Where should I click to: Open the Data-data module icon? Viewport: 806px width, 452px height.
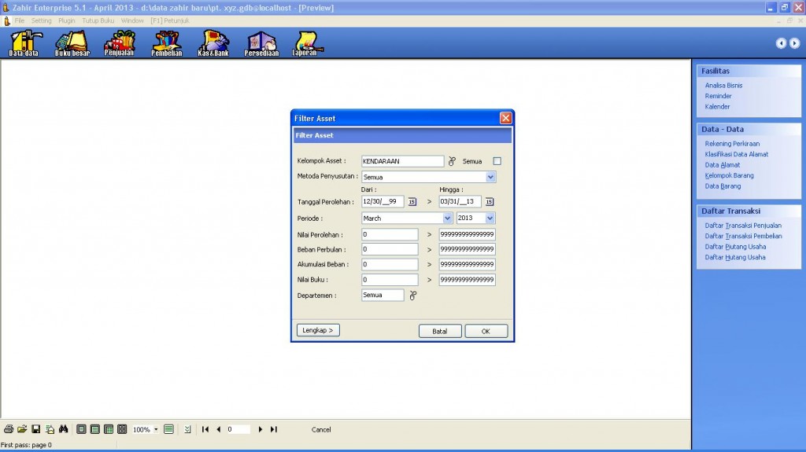click(x=24, y=42)
